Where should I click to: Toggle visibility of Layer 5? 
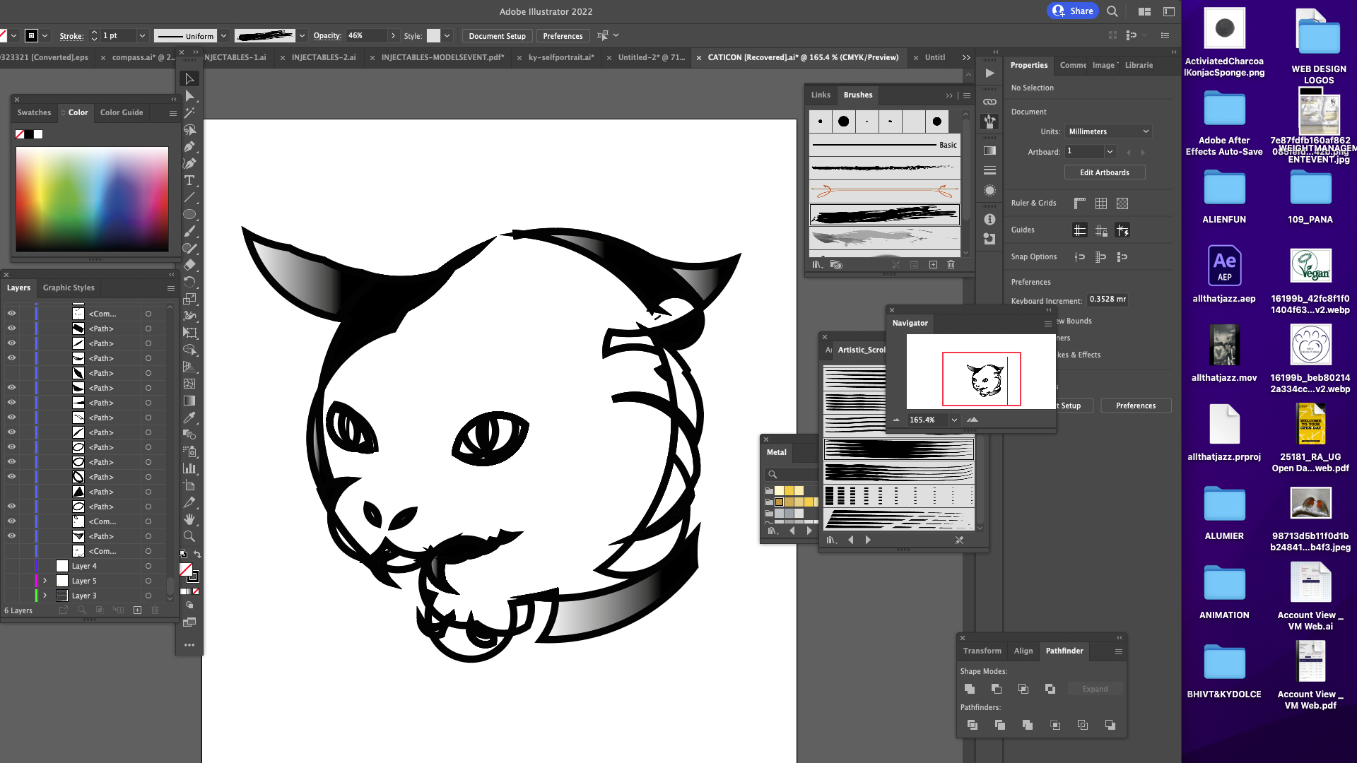[x=11, y=581]
